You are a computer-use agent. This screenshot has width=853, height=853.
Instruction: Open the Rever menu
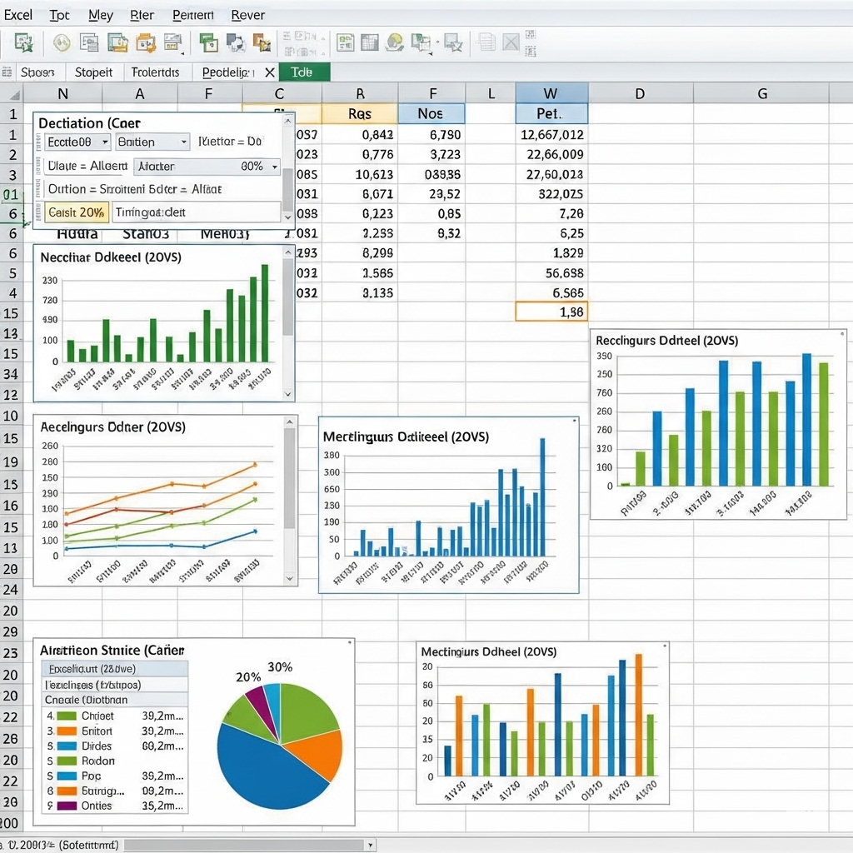[248, 15]
